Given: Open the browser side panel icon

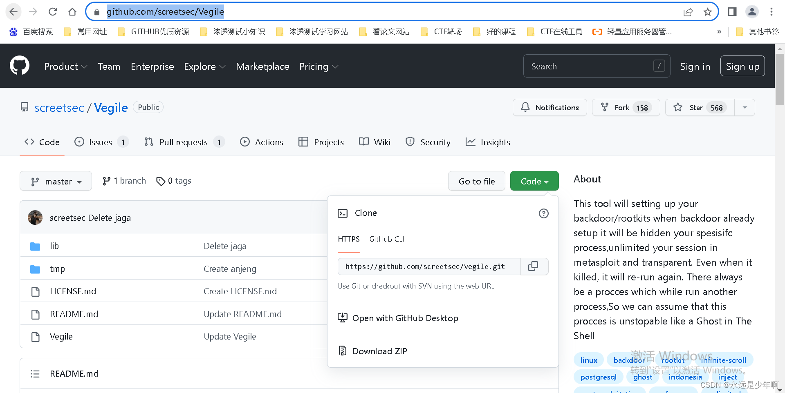Looking at the screenshot, I should click(x=732, y=12).
